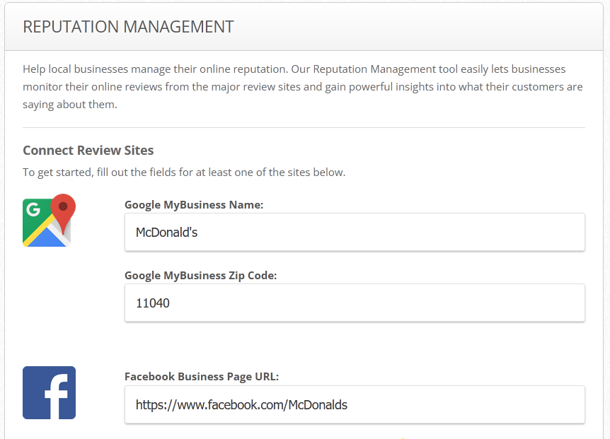This screenshot has height=439, width=610.
Task: Focus the Google MyBusiness Name field
Action: (355, 232)
